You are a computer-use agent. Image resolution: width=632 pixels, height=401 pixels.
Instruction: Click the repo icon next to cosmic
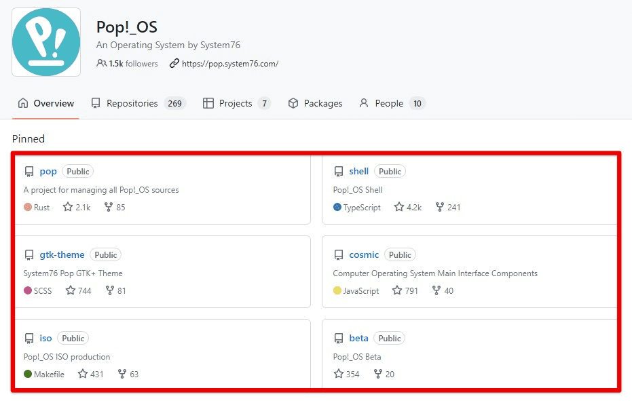click(x=339, y=255)
